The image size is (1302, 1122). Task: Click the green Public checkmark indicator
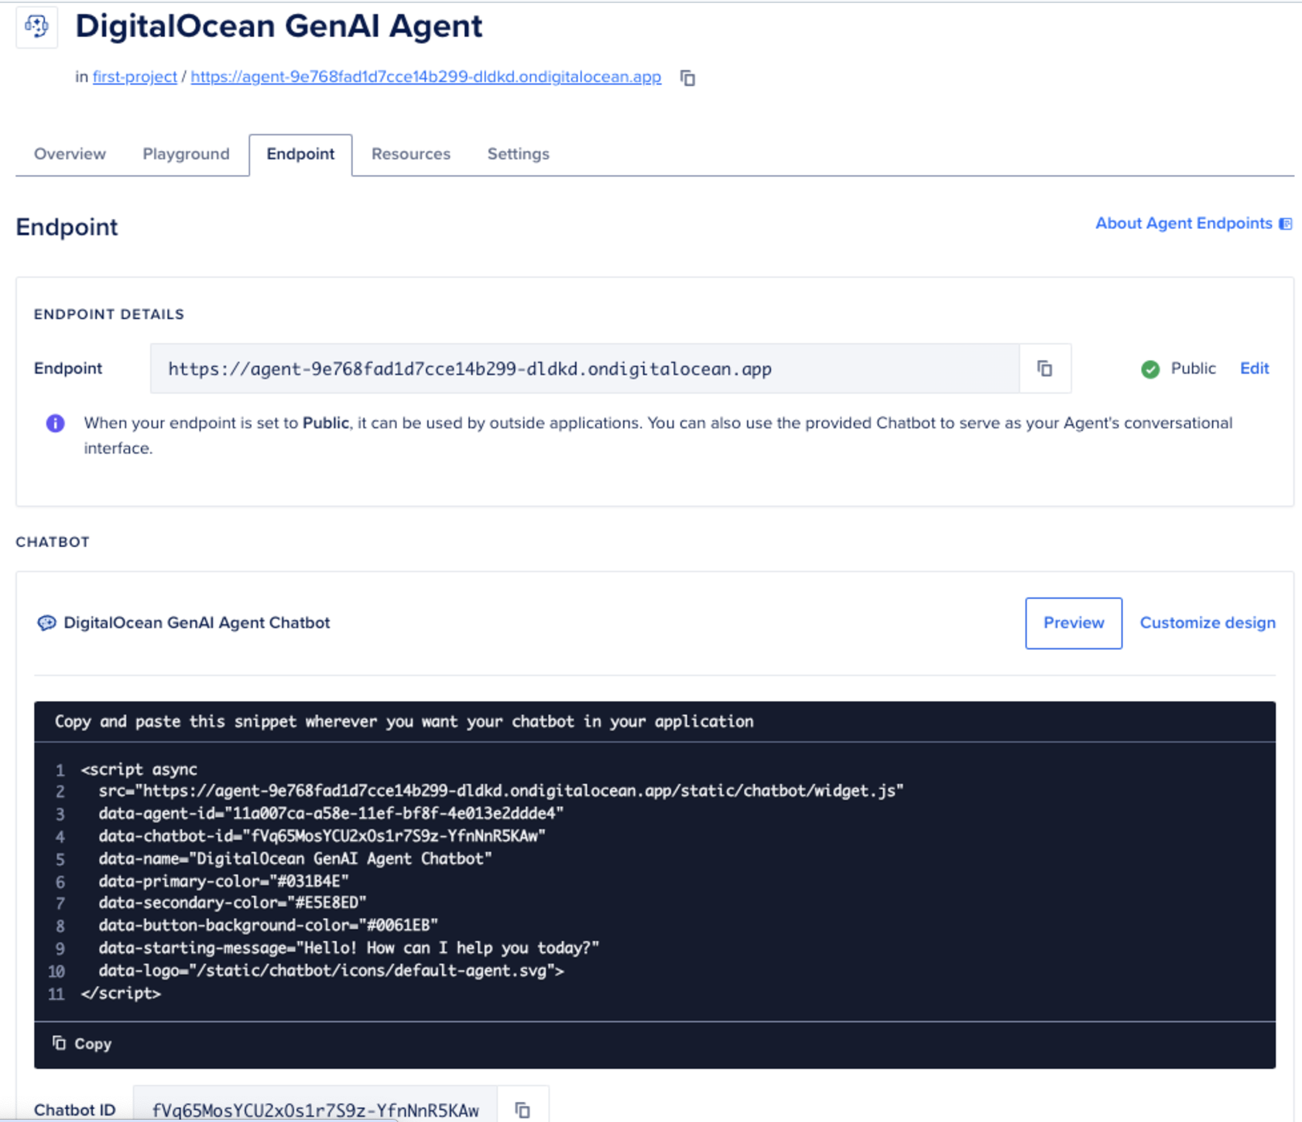point(1150,368)
